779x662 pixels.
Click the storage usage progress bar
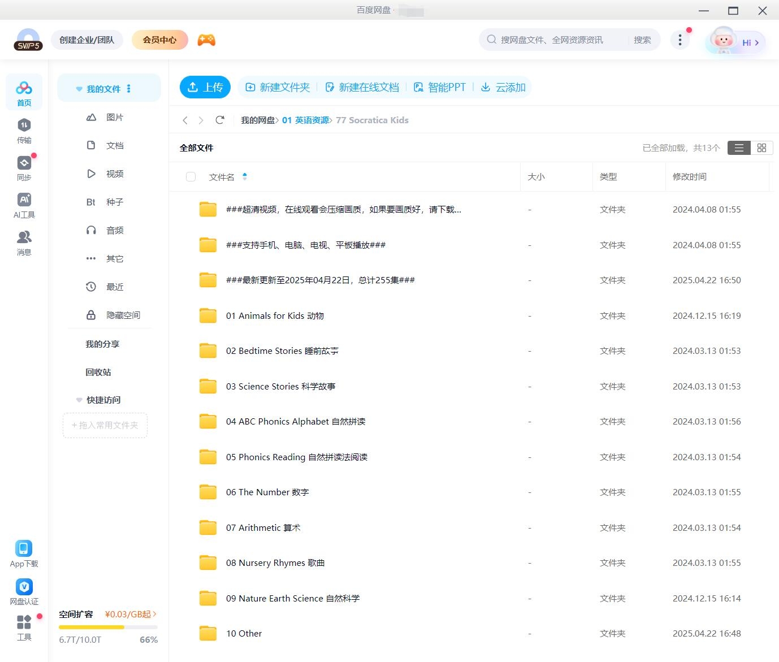107,627
